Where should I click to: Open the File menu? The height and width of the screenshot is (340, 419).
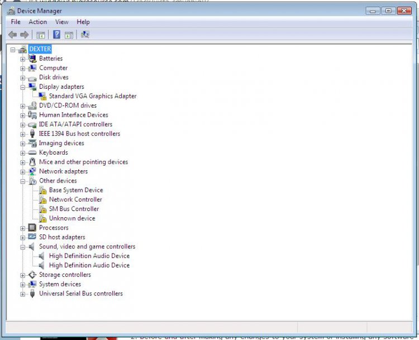coord(16,22)
